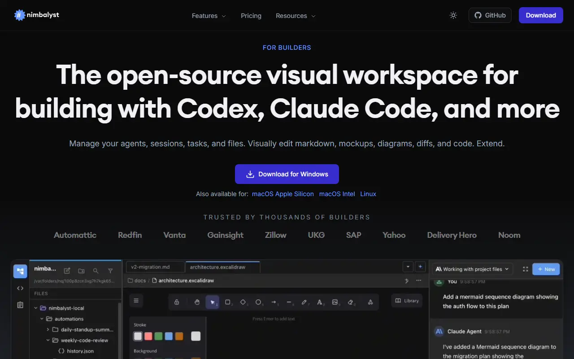Select the code view sidebar icon
574x359 pixels.
(20, 288)
